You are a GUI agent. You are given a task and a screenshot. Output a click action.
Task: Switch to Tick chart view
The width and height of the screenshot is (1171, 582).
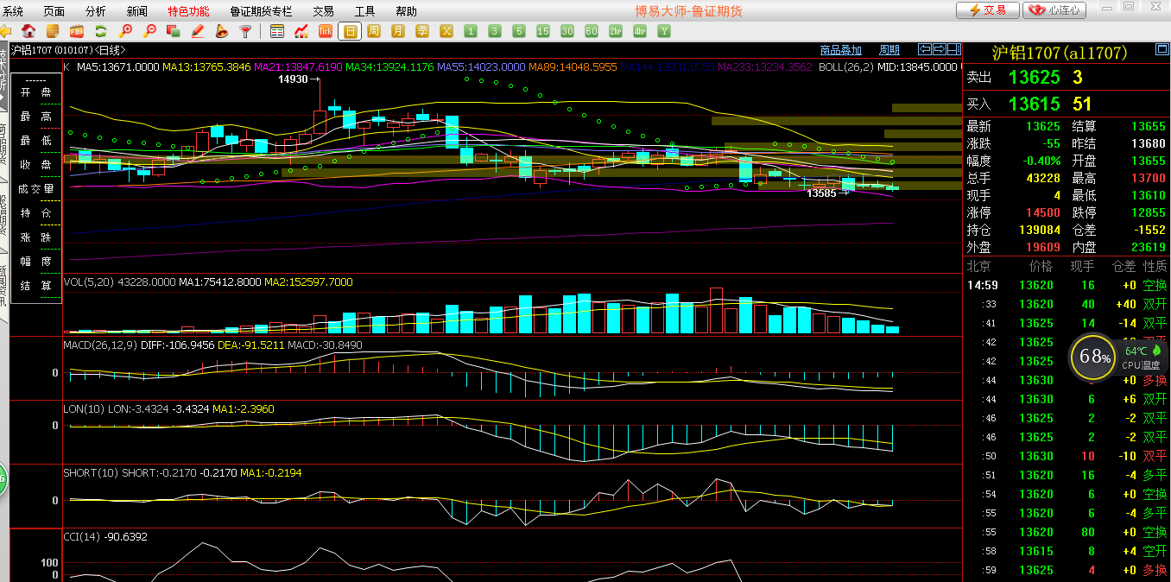click(326, 31)
